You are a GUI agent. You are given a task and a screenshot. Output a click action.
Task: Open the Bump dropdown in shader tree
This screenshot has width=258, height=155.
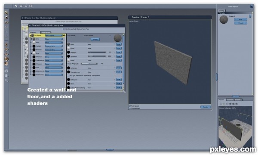coord(54,53)
